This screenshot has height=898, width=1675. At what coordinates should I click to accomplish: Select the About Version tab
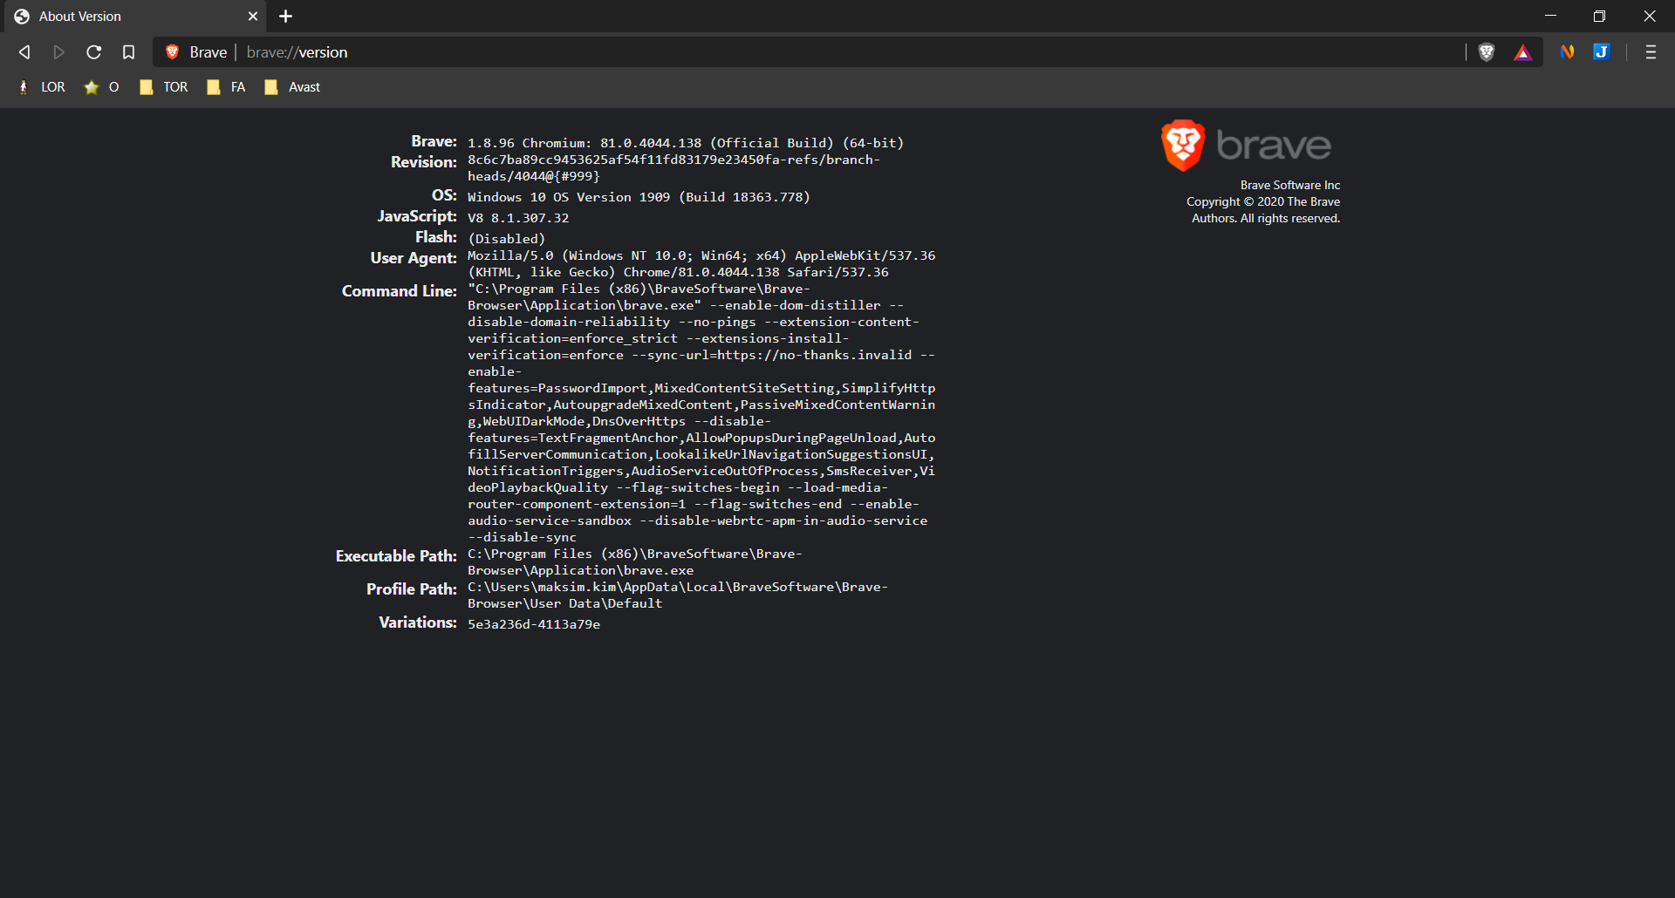[x=135, y=17]
